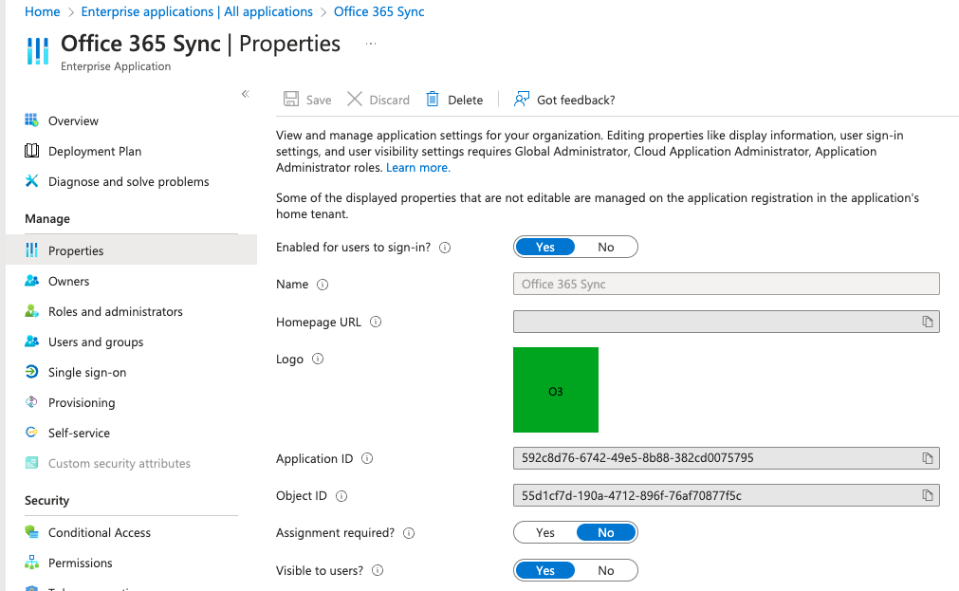959x591 pixels.
Task: Copy the Application ID with copy icon
Action: pos(927,458)
